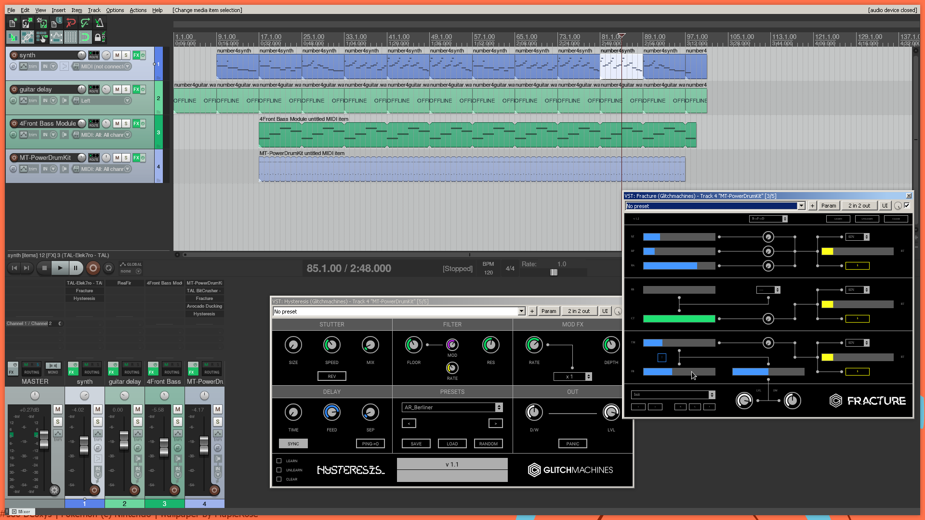Toggle the SYNC button in Hysteresis delay

coord(293,444)
